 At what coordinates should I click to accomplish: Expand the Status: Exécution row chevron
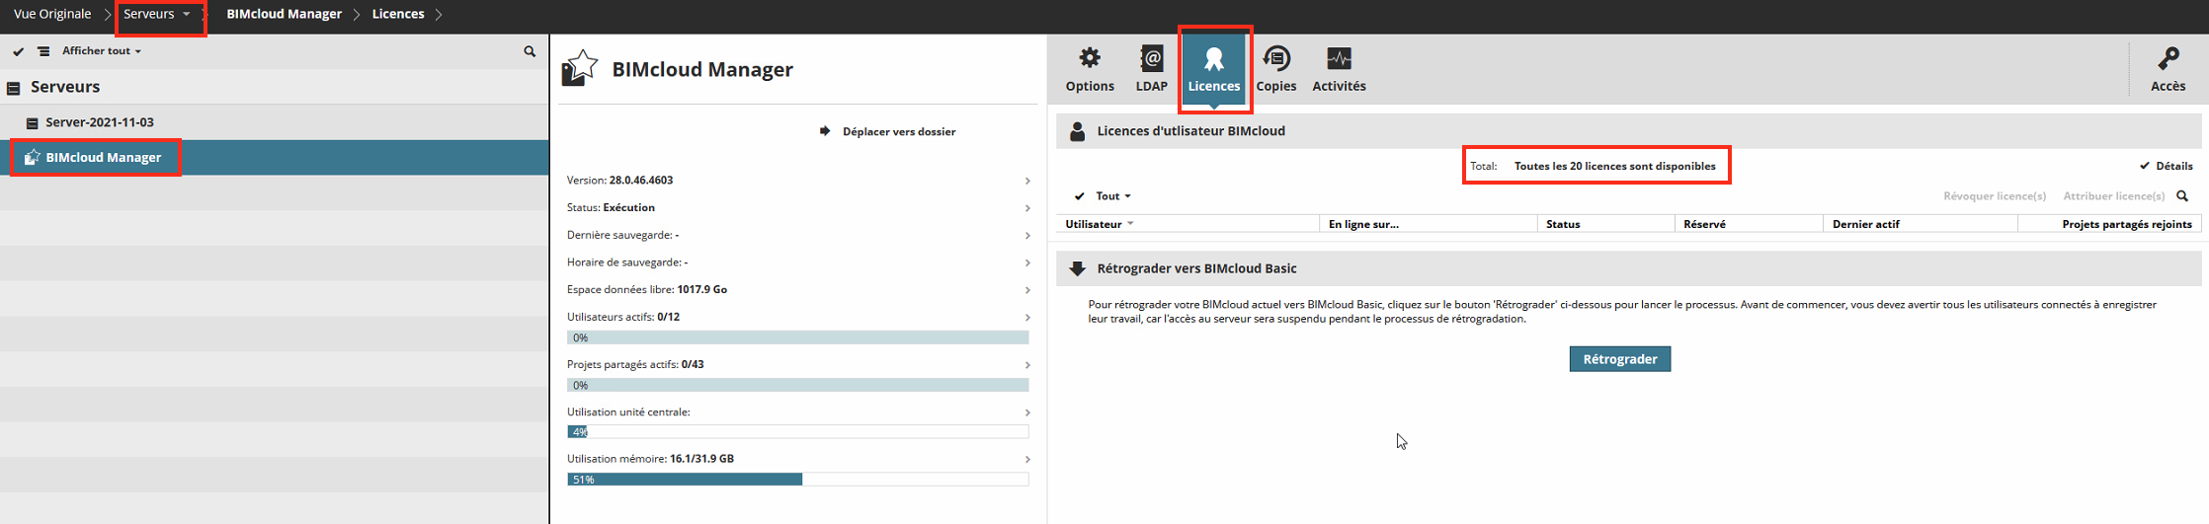tap(1027, 208)
